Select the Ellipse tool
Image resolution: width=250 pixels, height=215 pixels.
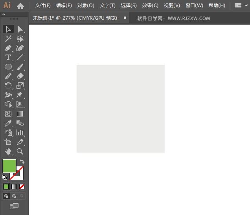coord(8,67)
